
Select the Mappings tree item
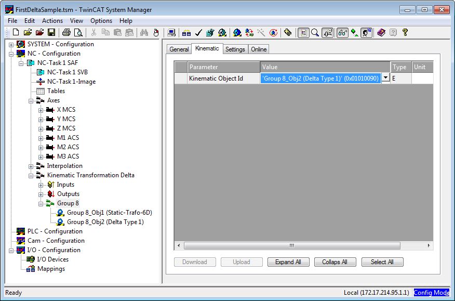click(x=51, y=269)
